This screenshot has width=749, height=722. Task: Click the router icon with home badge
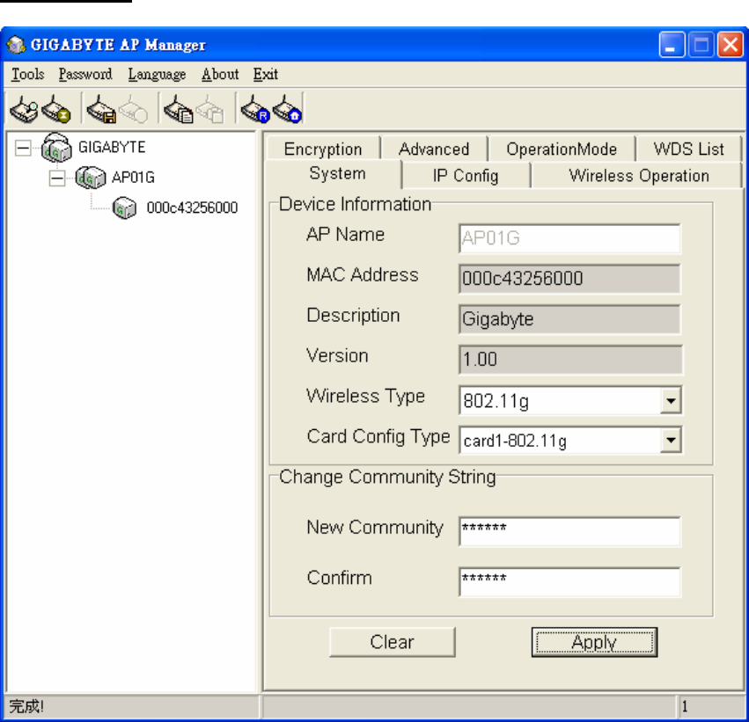287,109
